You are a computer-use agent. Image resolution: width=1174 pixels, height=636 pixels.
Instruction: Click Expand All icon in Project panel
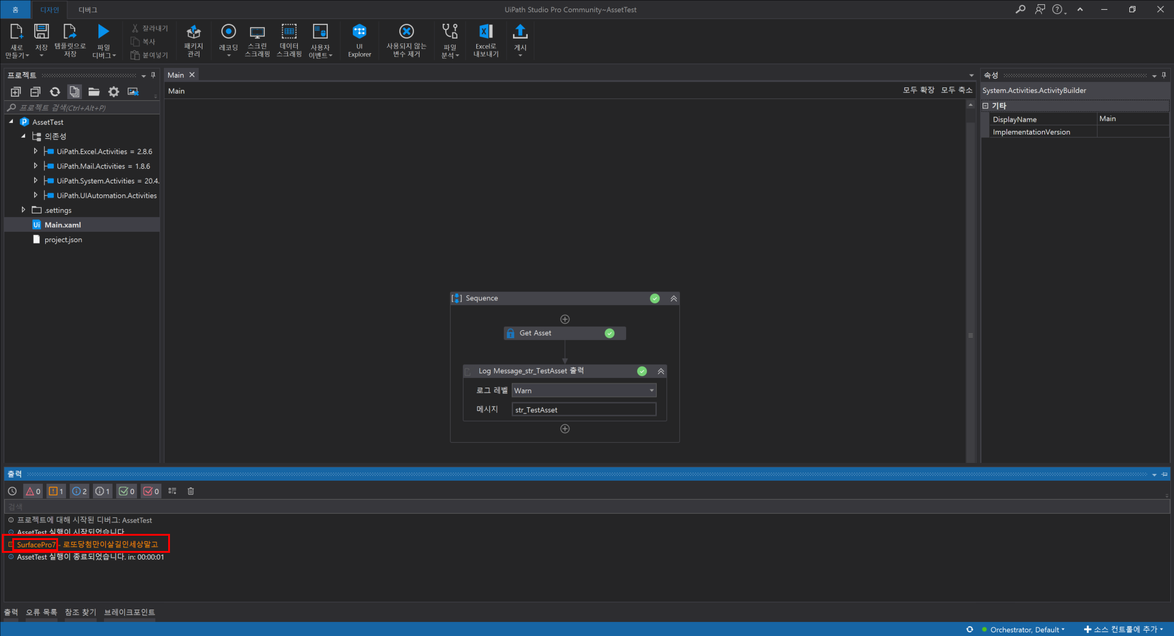pyautogui.click(x=16, y=92)
